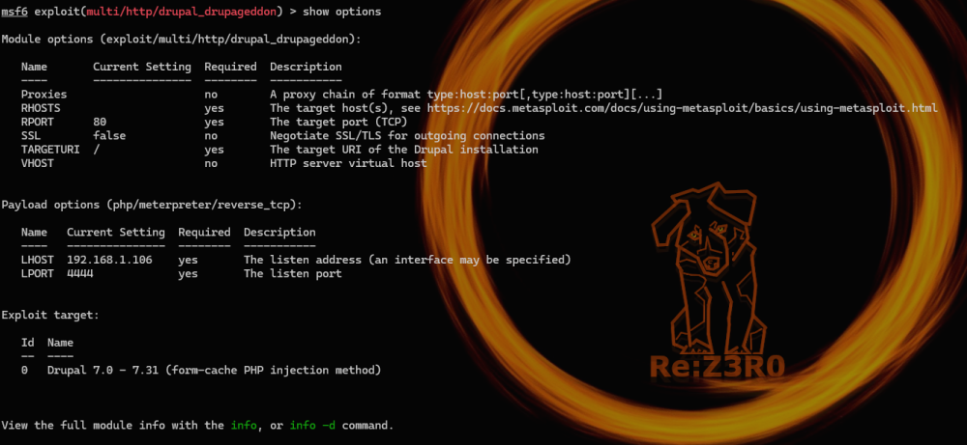Click 'The target port (TCP)' description
Screen dimensions: 967x445
pos(338,122)
